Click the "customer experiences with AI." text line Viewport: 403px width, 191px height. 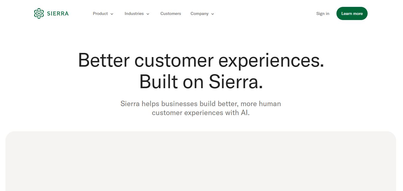(201, 113)
